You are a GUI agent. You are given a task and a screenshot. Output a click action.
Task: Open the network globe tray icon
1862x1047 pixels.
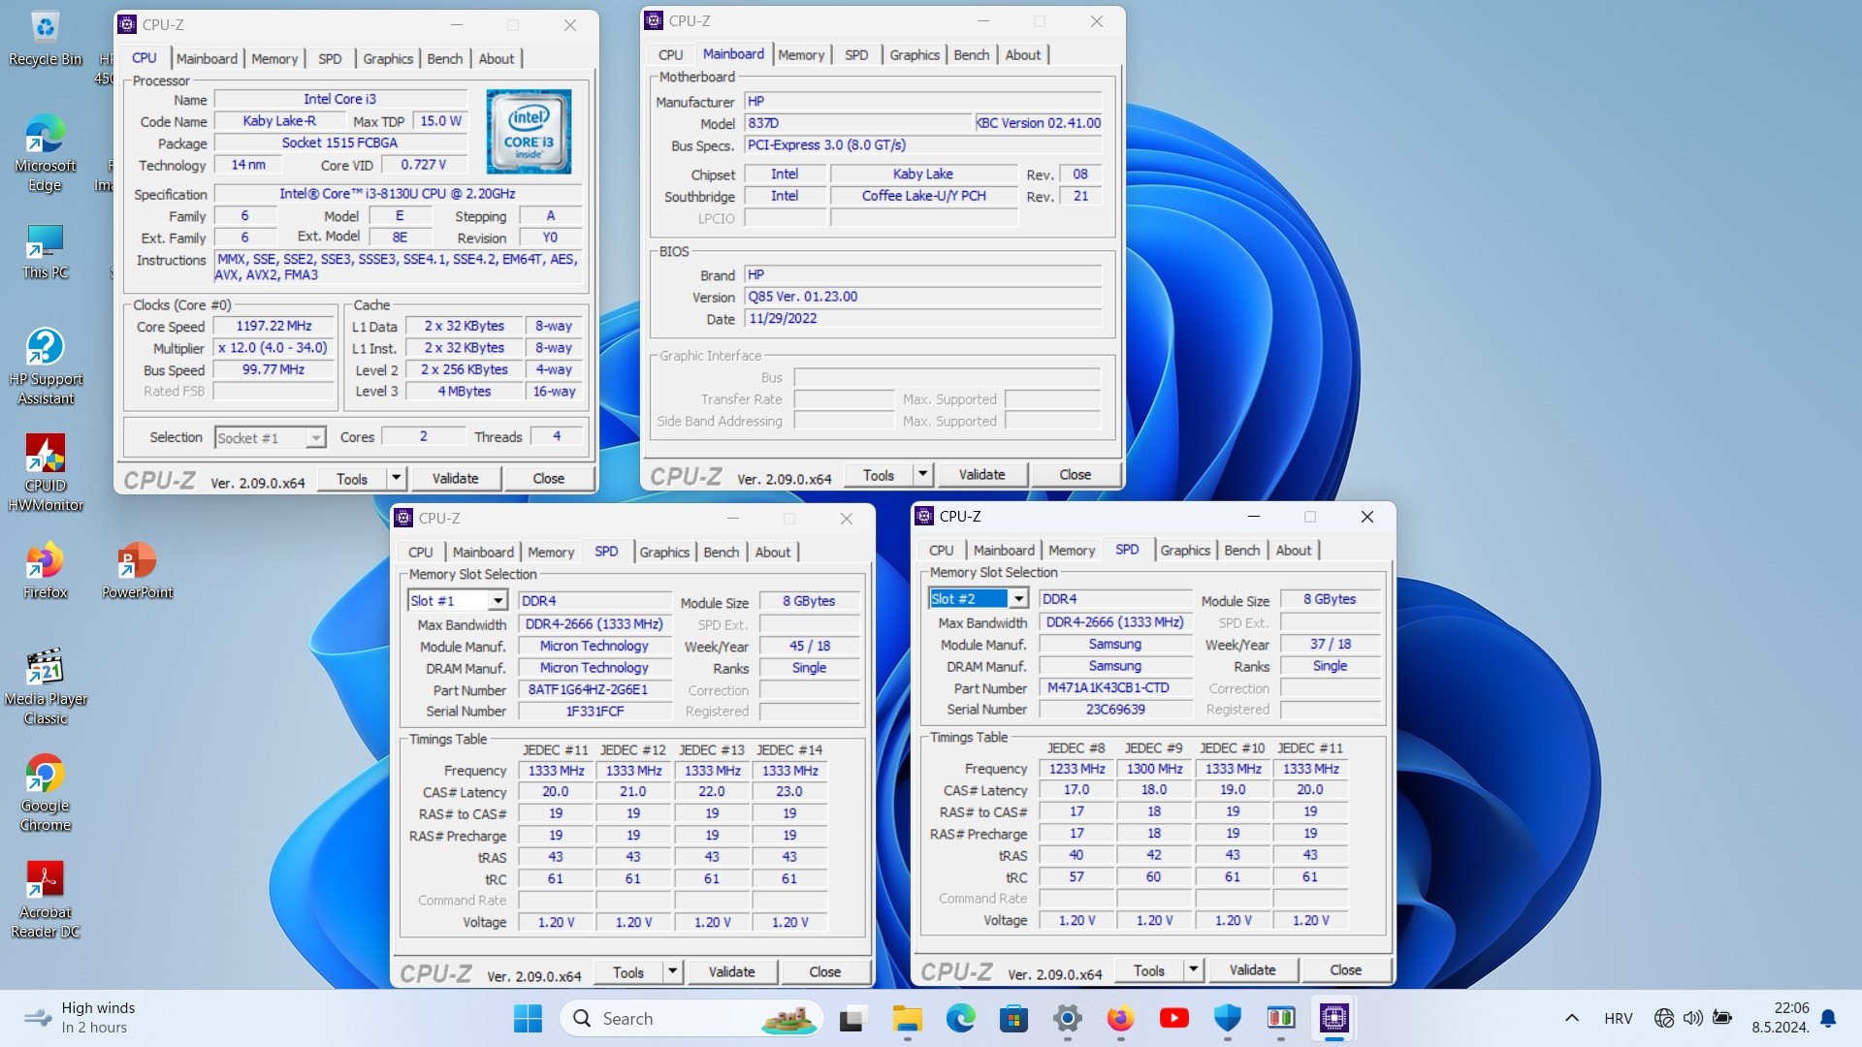pos(1664,1018)
